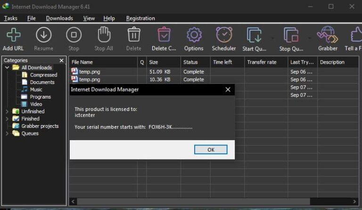Open the Stop Queue dropdown arrow

310,38
